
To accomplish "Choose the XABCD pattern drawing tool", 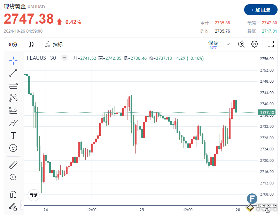I will click(x=13, y=98).
